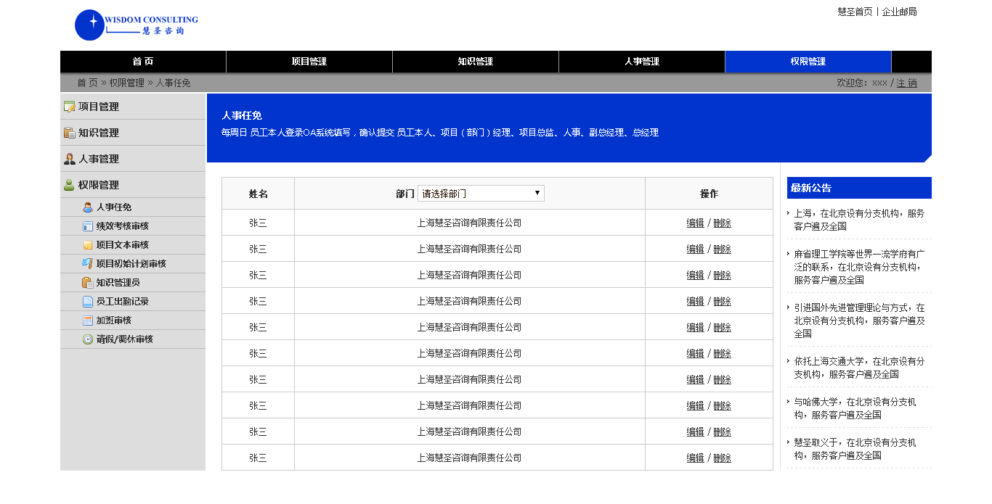
Task: Click the 注销 logout link
Action: click(906, 83)
